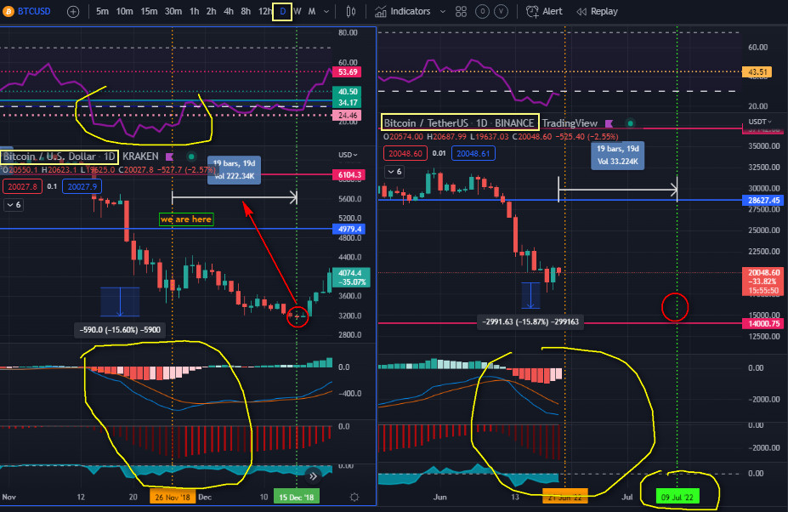Open the multi-chart layout grid icon
Viewport: 788px width, 512px height.
click(x=461, y=11)
